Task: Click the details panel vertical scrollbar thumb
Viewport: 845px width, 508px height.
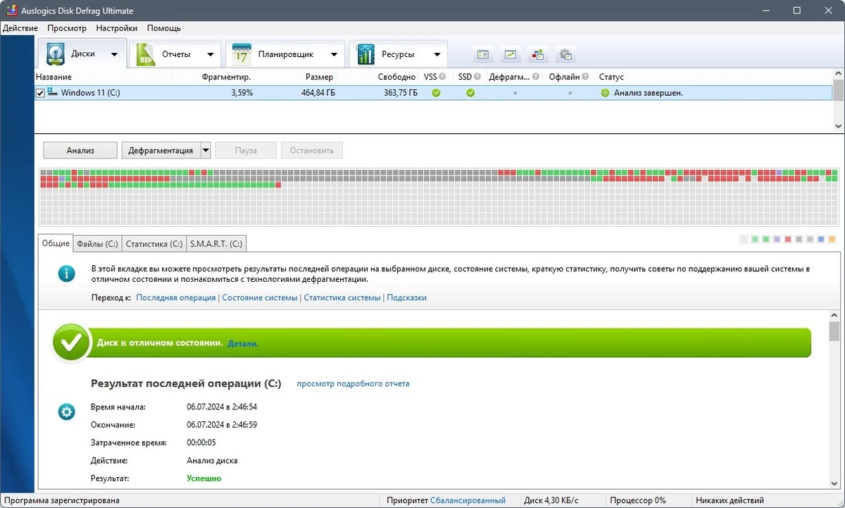Action: tap(834, 333)
